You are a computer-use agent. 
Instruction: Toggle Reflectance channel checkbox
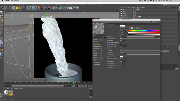[101, 46]
